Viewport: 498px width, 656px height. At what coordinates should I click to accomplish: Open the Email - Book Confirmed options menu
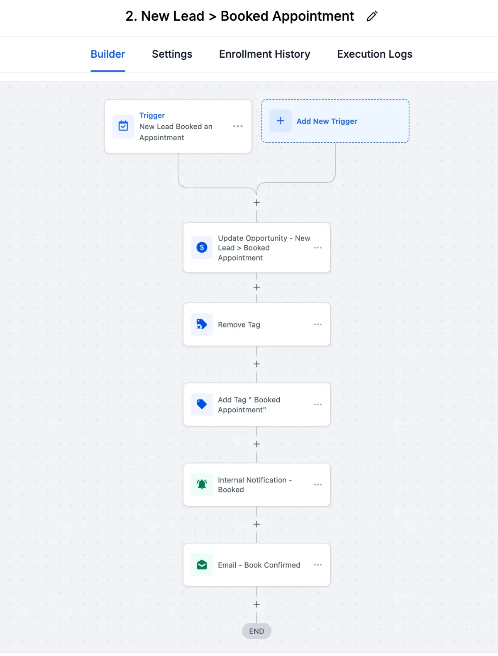tap(318, 565)
